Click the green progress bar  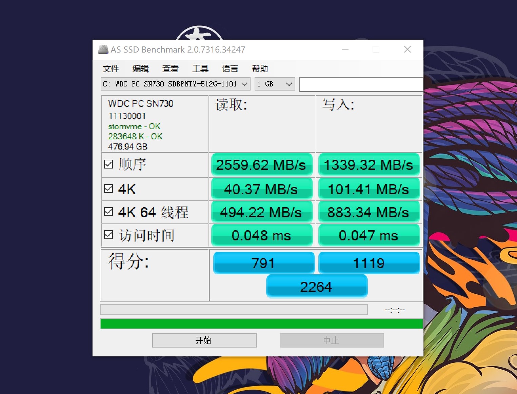click(x=261, y=324)
